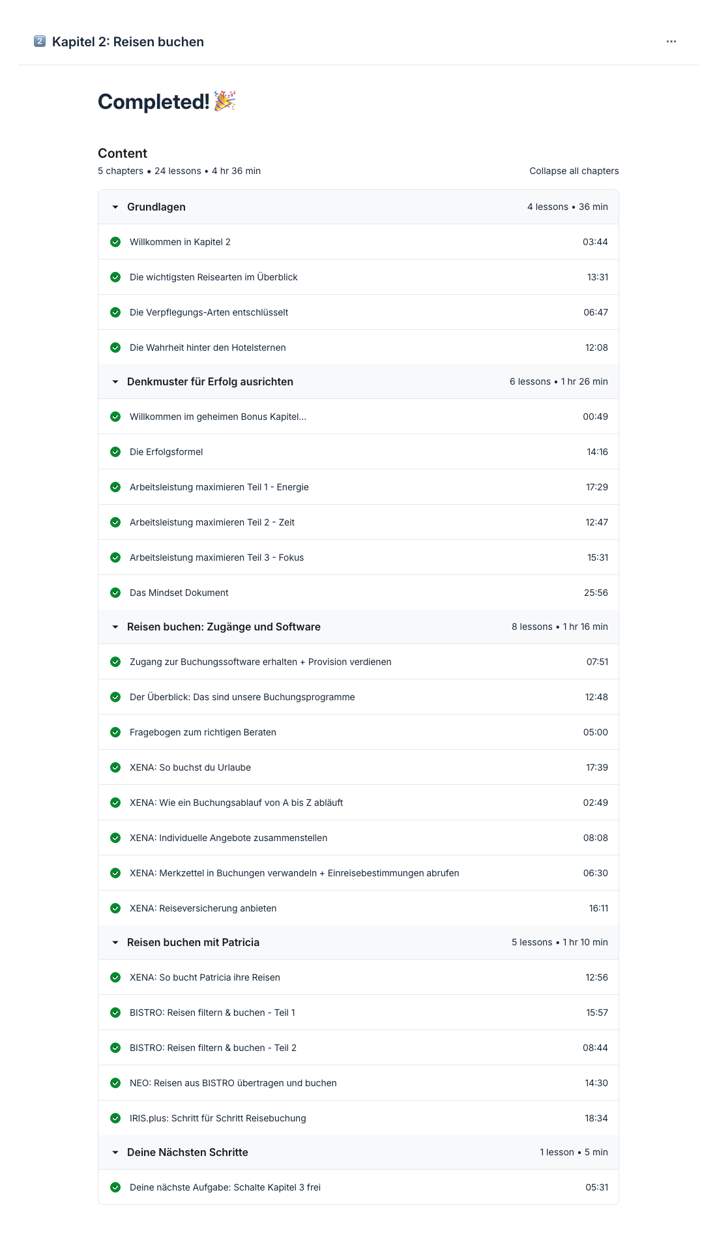Click green checkmark beside Das Mindset Dokument

tap(115, 593)
